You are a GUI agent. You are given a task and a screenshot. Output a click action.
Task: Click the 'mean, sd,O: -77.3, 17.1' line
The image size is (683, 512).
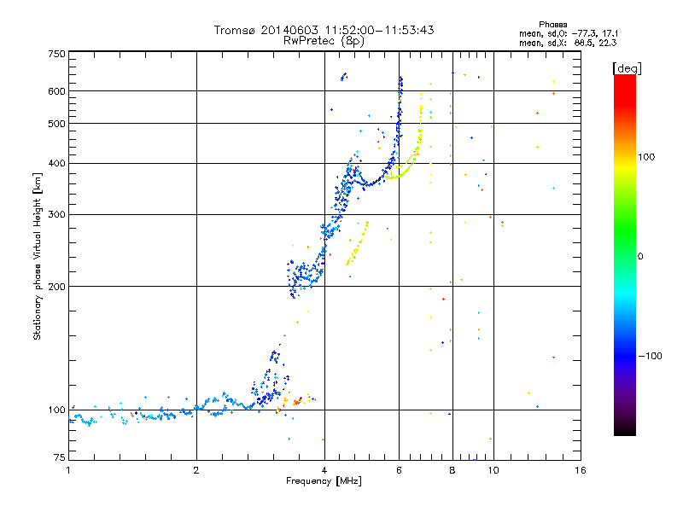[x=569, y=33]
